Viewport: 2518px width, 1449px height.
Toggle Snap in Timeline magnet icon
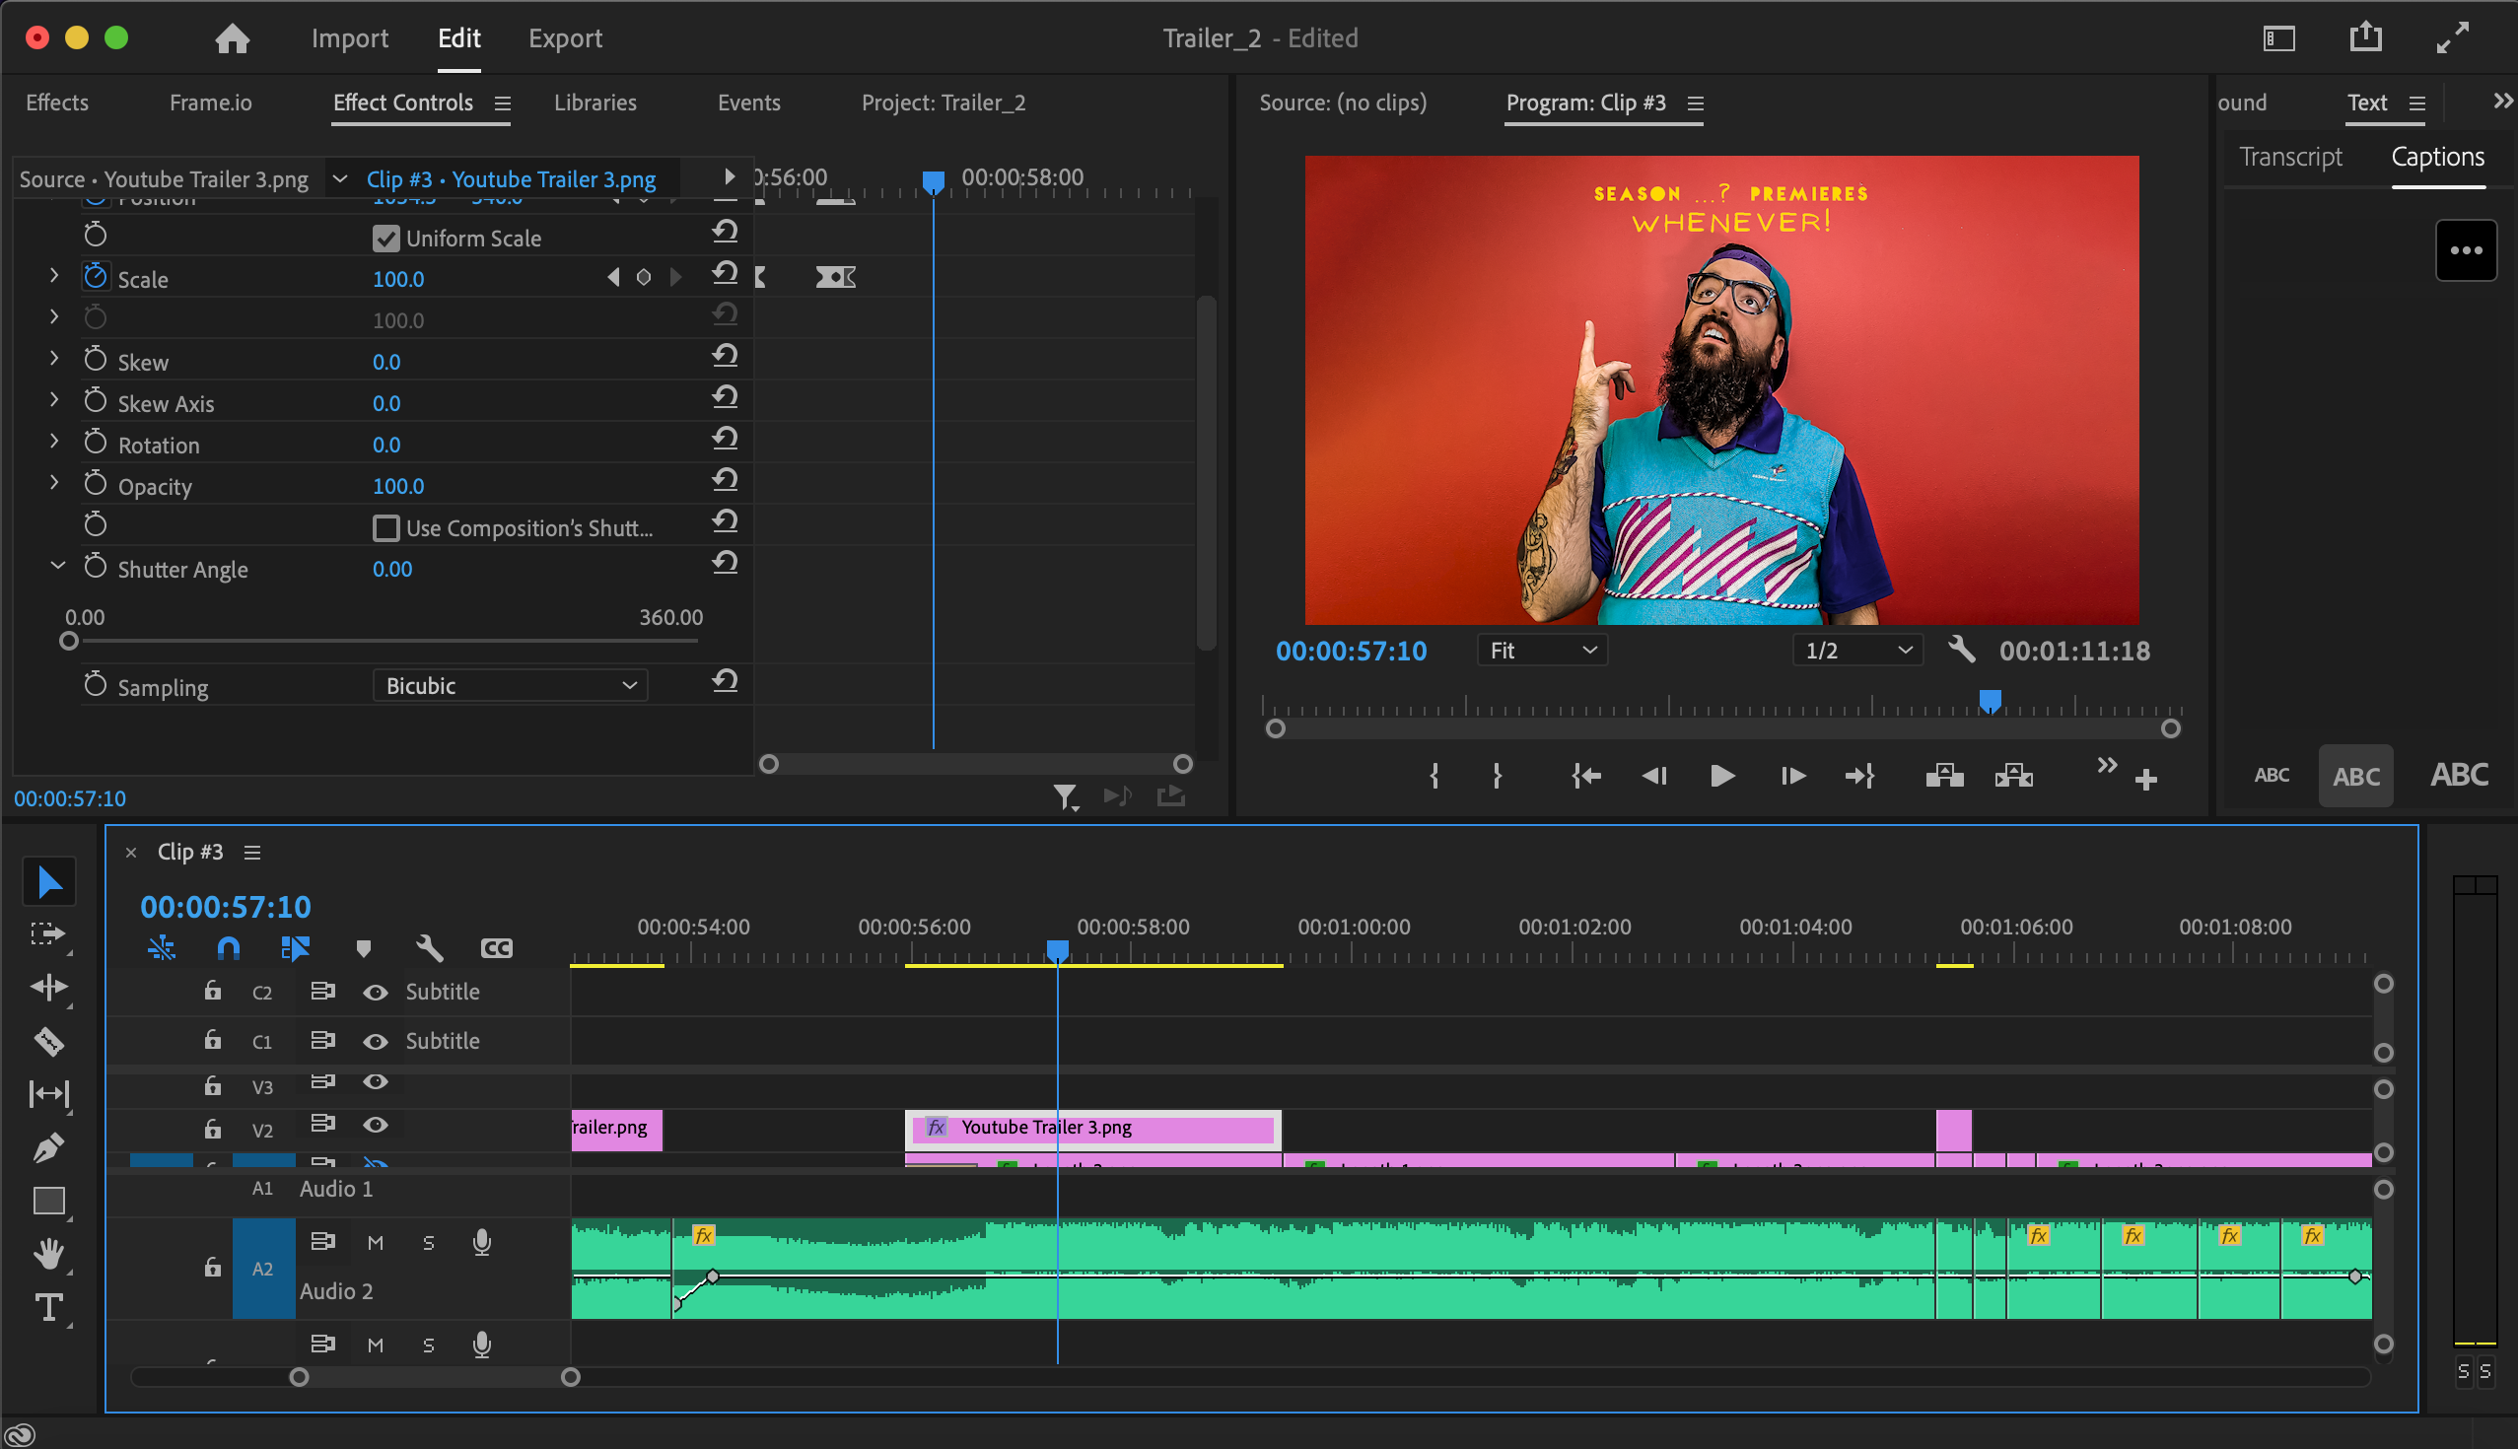(228, 947)
